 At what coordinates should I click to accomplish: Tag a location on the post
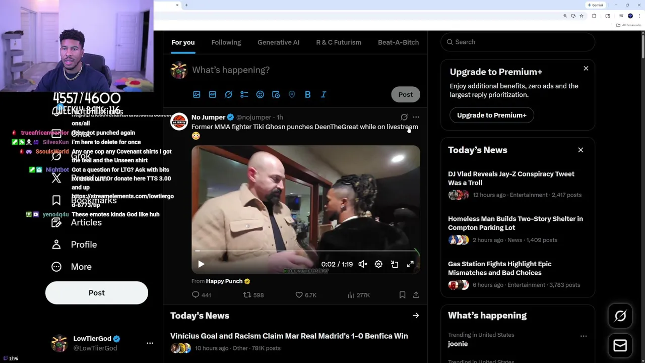292,94
